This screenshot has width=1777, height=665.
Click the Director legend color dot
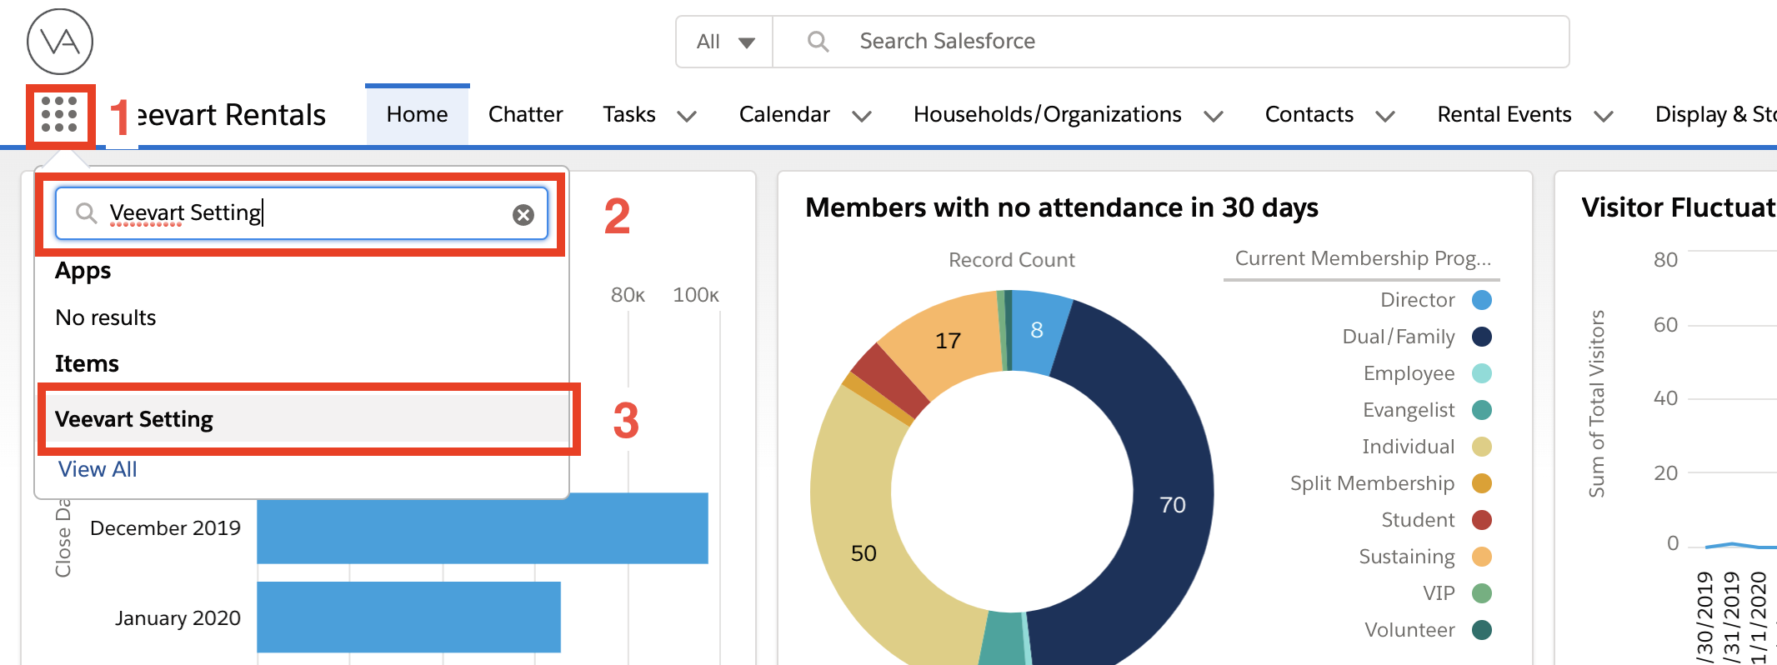click(x=1481, y=300)
